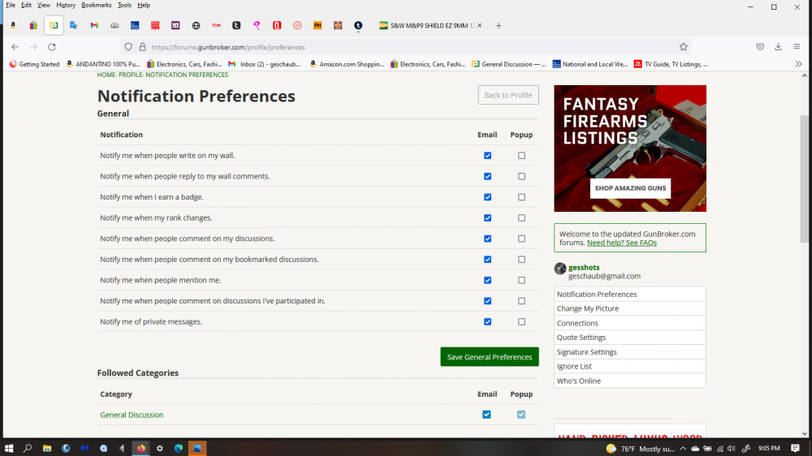Open the Windows Start menu
Screen dimensions: 812x456
9,448
